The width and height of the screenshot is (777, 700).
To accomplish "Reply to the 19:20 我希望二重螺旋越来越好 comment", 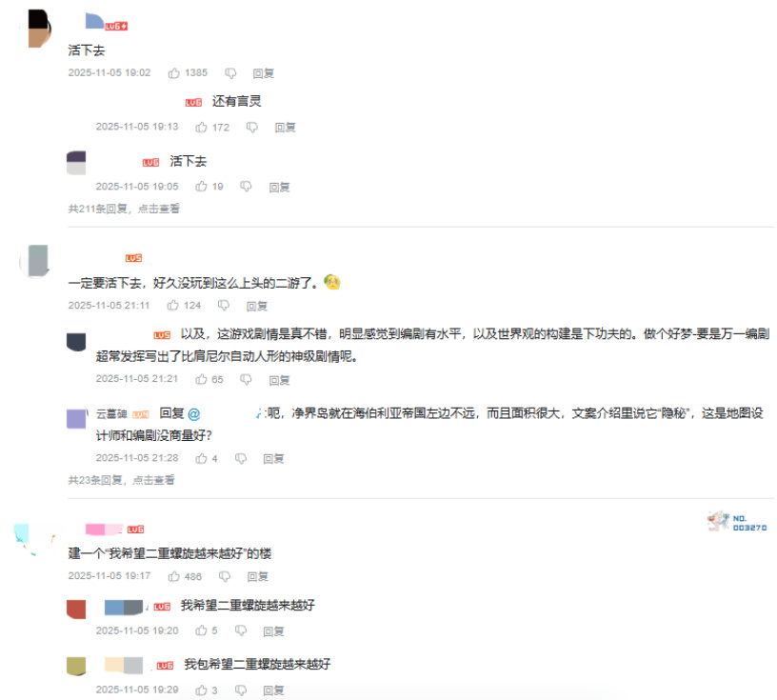I will 273,631.
